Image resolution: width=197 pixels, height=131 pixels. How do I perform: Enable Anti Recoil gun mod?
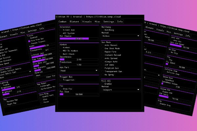point(103,45)
